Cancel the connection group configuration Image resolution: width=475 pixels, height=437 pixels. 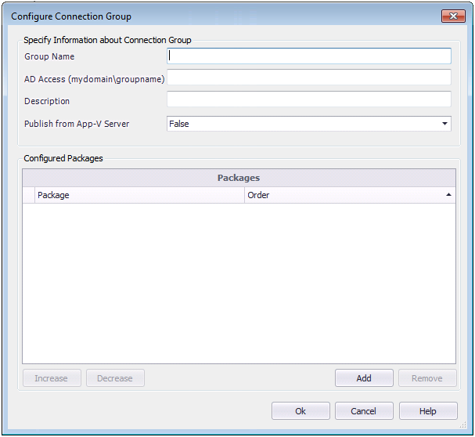point(364,411)
